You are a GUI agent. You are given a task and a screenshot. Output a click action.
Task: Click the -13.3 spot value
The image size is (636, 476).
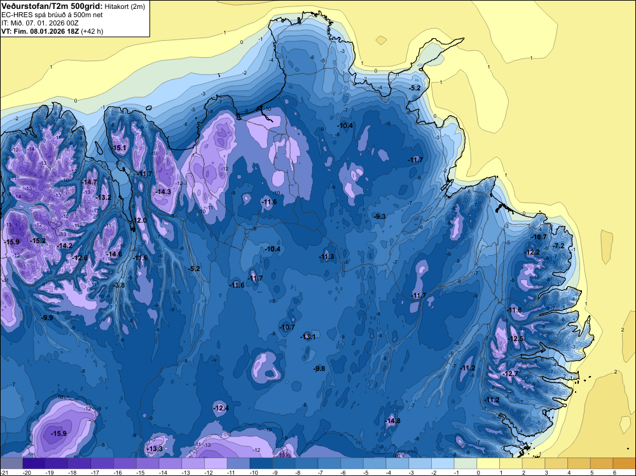click(155, 449)
